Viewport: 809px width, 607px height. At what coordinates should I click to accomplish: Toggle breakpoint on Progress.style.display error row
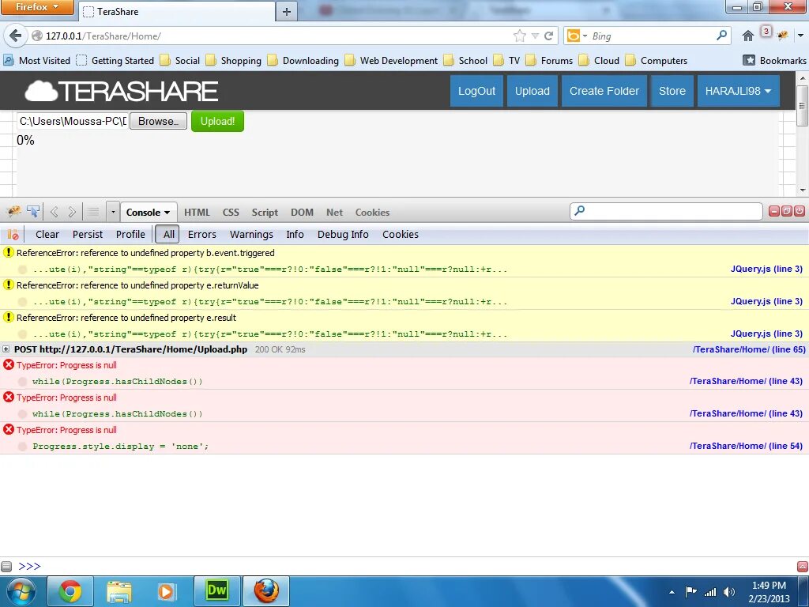(x=22, y=447)
